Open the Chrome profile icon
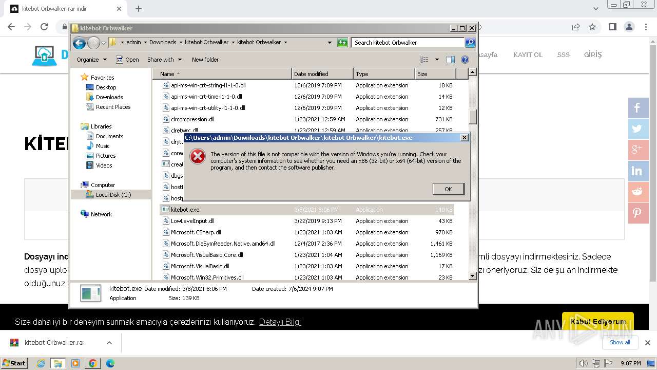 (629, 27)
